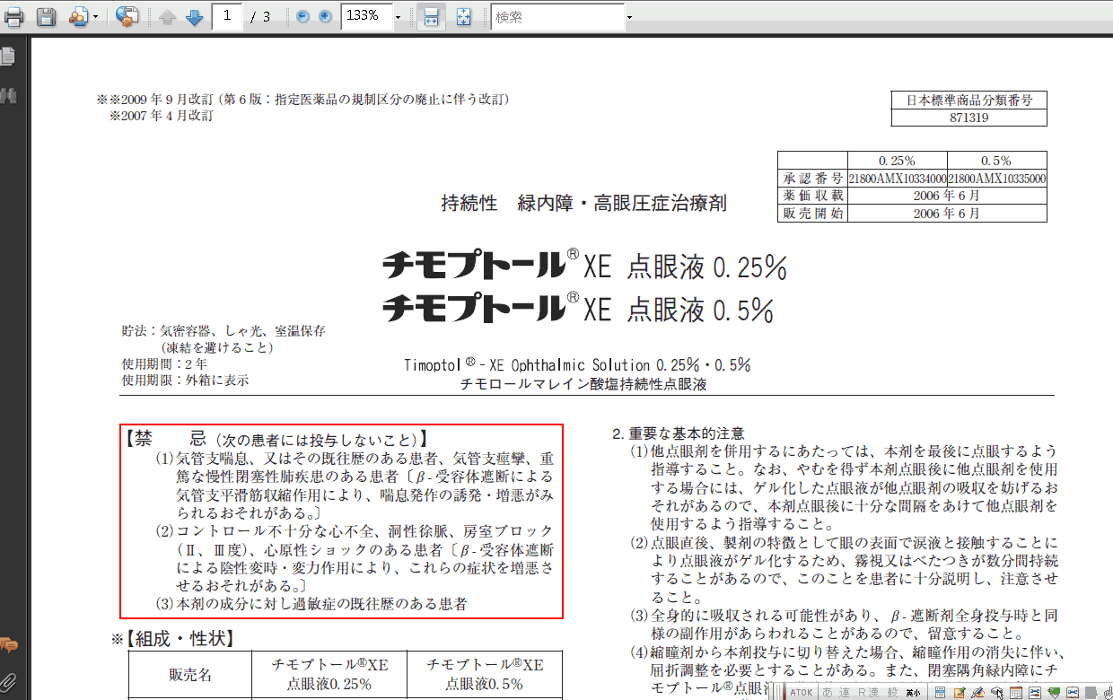
Task: Open the collaborate icon dropdown arrow
Action: click(x=96, y=17)
